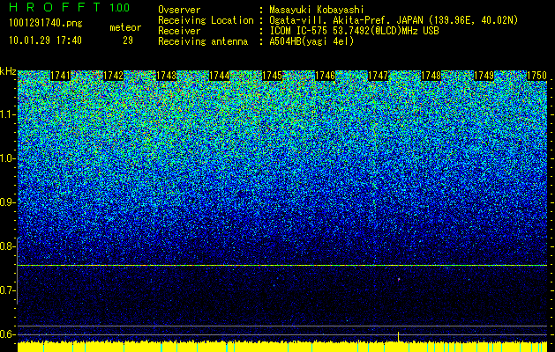555x352 pixels.
Task: Click the 1750 time marker
Action: (x=537, y=76)
